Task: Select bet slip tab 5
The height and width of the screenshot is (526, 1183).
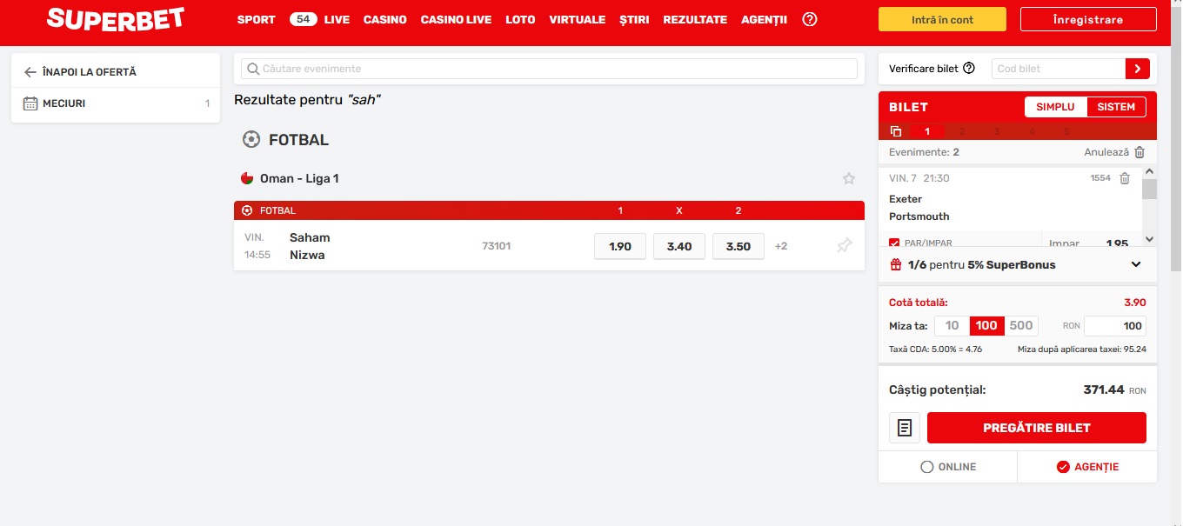Action: click(x=1066, y=131)
